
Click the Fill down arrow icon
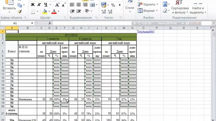[x=165, y=4]
